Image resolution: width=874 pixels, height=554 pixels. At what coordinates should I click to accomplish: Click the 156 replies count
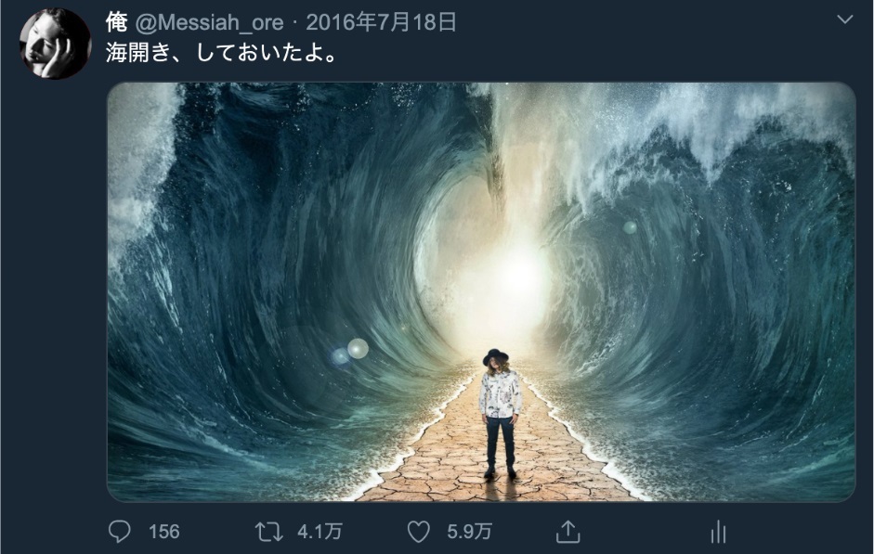click(x=163, y=532)
